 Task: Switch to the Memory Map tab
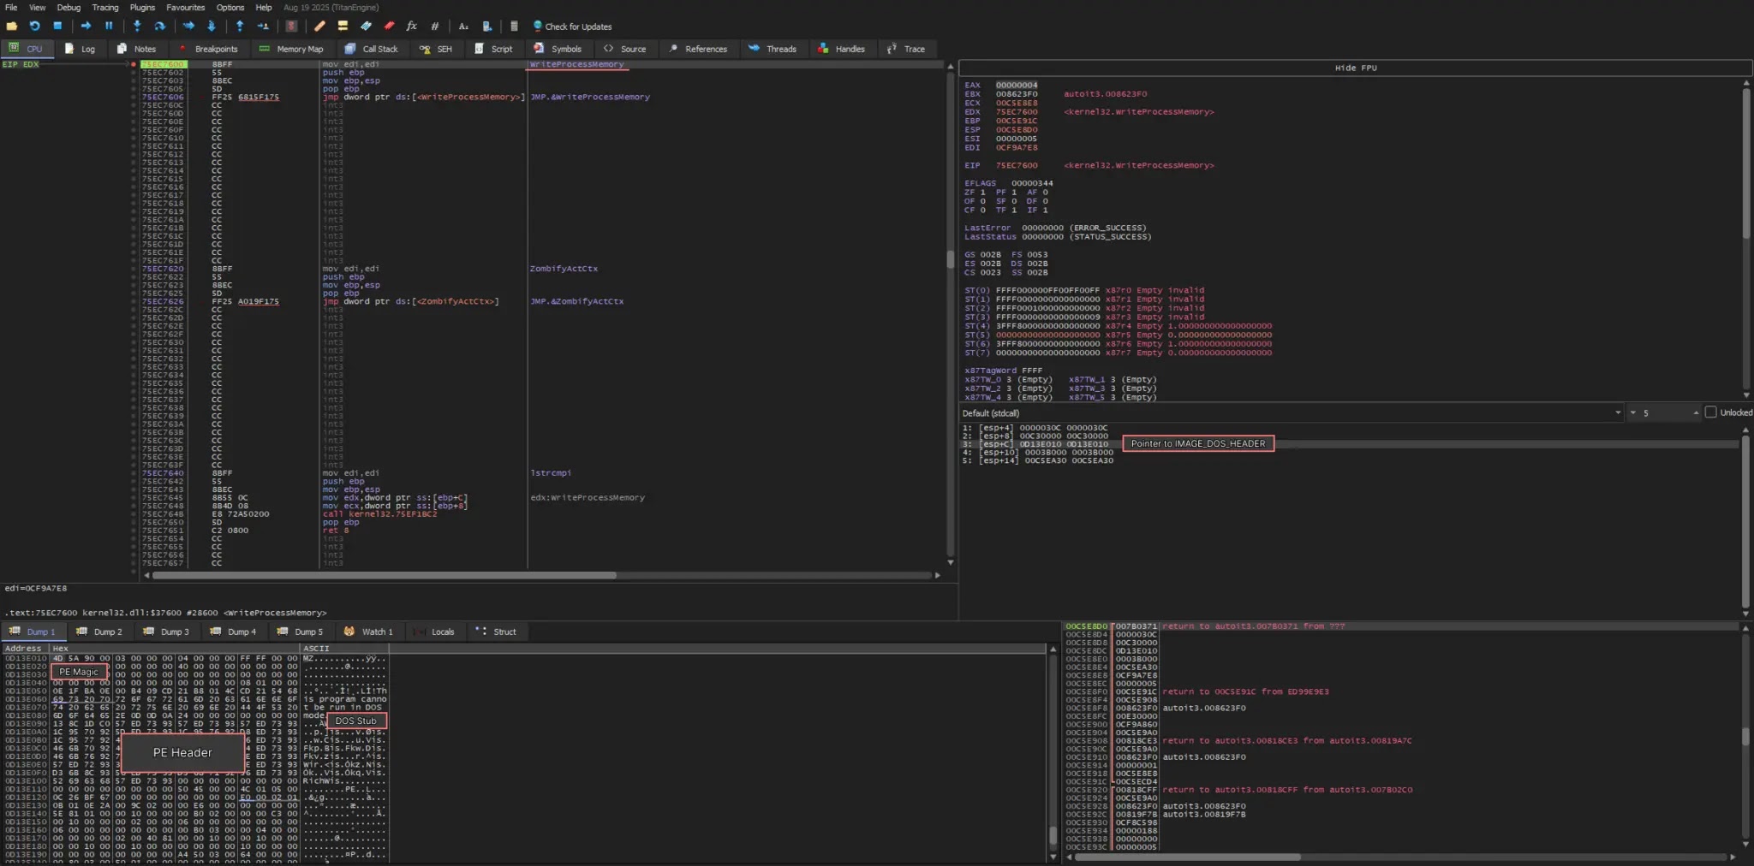pos(291,49)
